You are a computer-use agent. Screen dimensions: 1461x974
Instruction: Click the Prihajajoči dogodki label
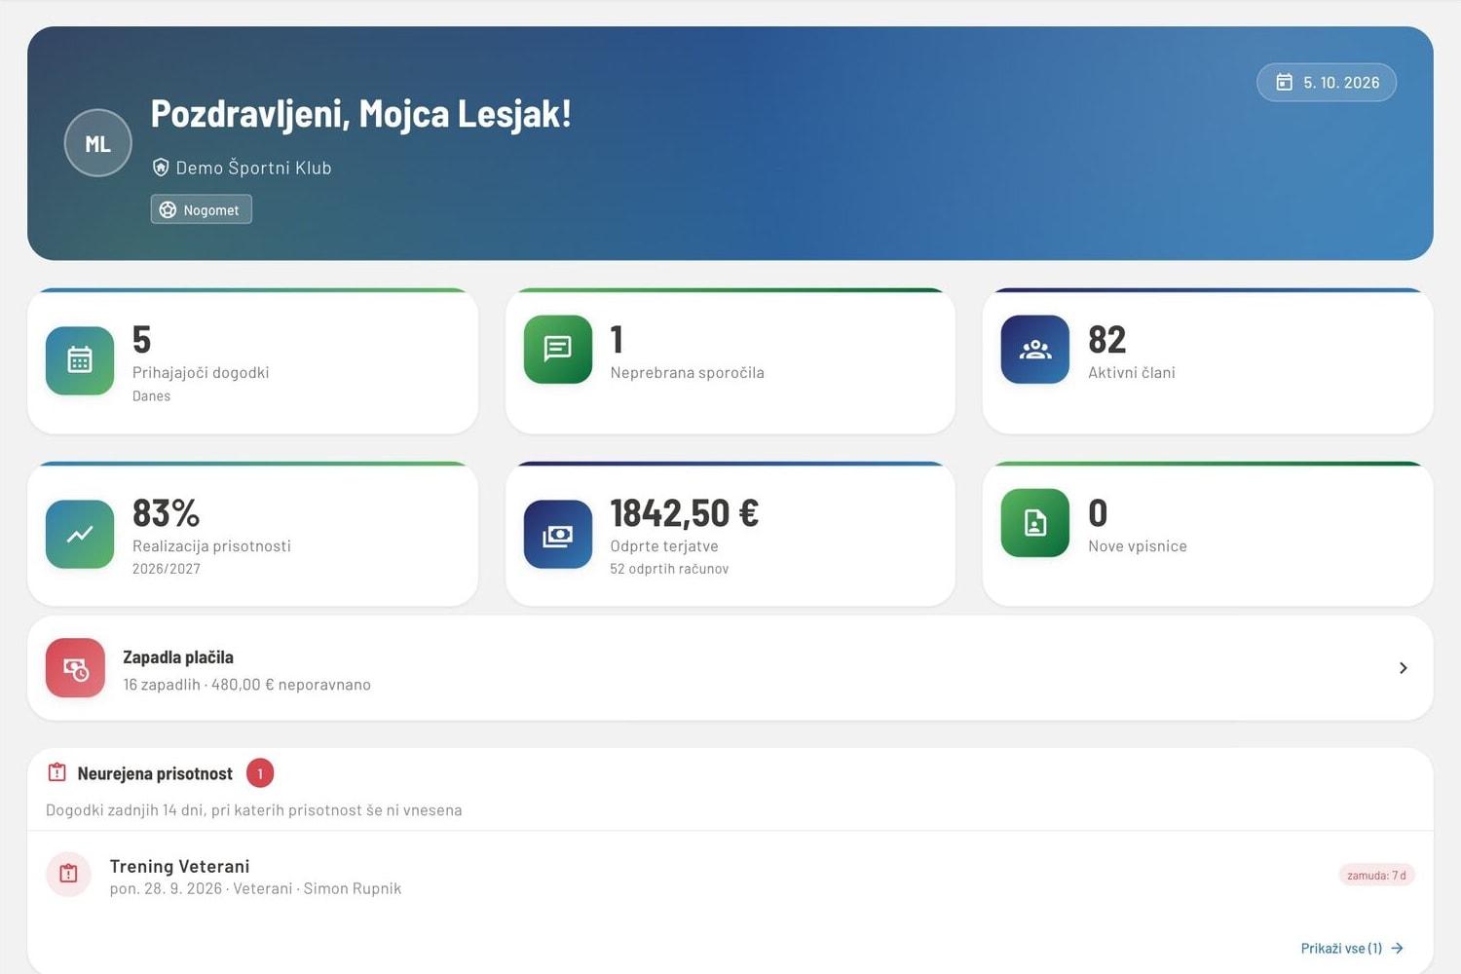(201, 372)
